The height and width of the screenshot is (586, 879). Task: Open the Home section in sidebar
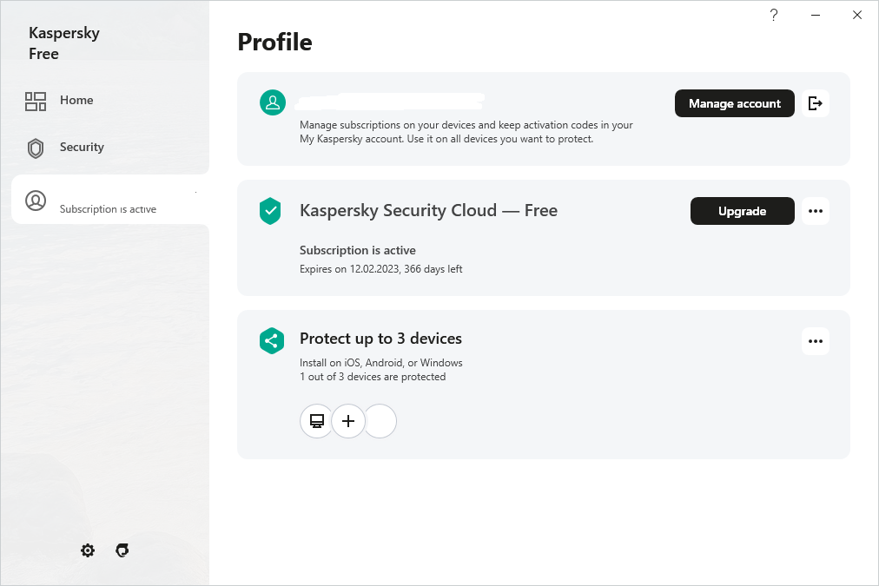click(59, 101)
